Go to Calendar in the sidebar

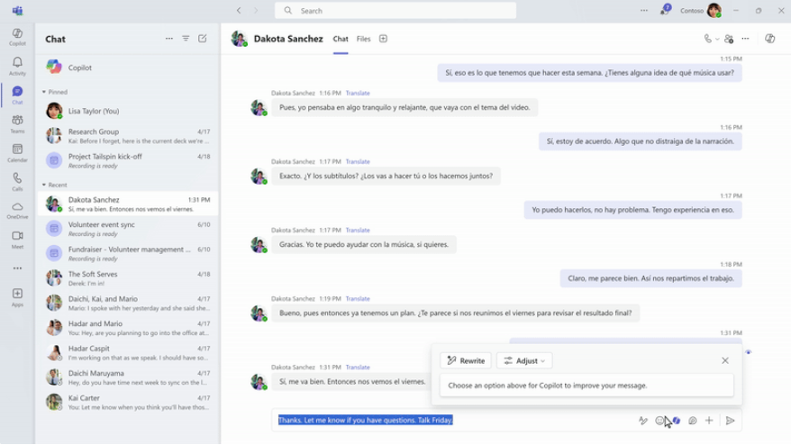pos(17,152)
